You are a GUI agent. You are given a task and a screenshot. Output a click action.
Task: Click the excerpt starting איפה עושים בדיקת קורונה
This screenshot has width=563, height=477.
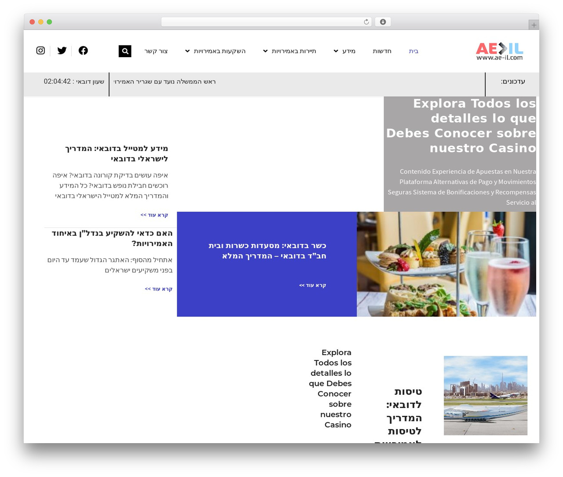tap(110, 185)
